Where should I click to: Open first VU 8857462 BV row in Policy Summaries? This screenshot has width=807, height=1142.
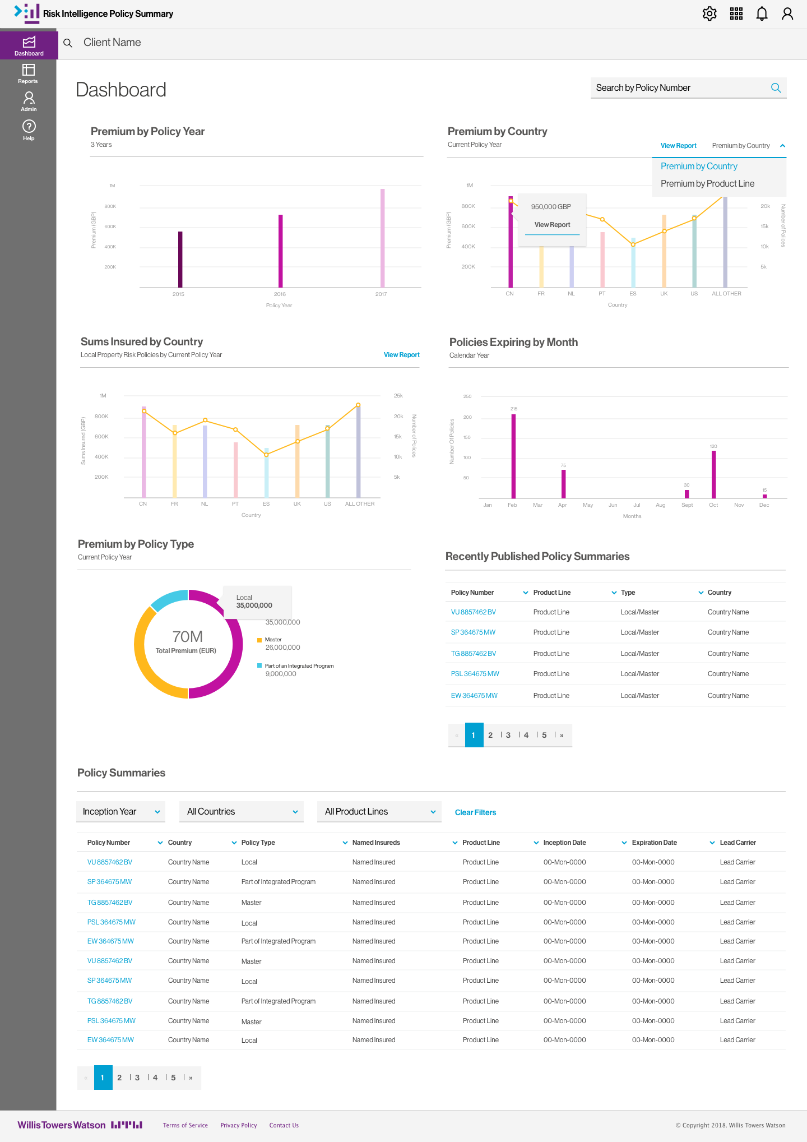click(x=110, y=862)
